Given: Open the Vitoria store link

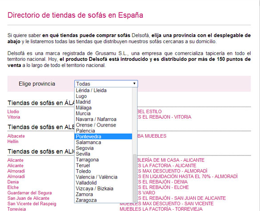Looking at the screenshot, I should tap(14, 117).
